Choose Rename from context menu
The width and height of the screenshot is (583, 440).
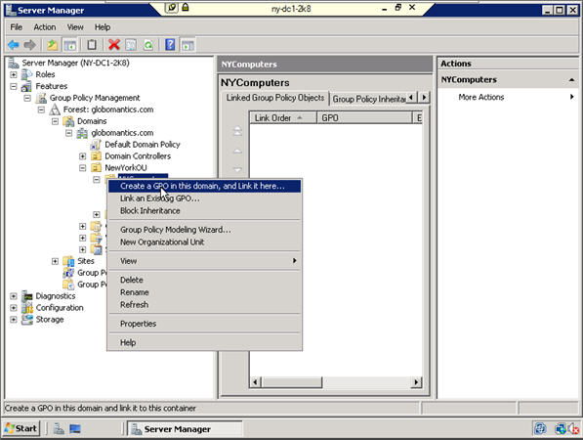[x=204, y=292]
